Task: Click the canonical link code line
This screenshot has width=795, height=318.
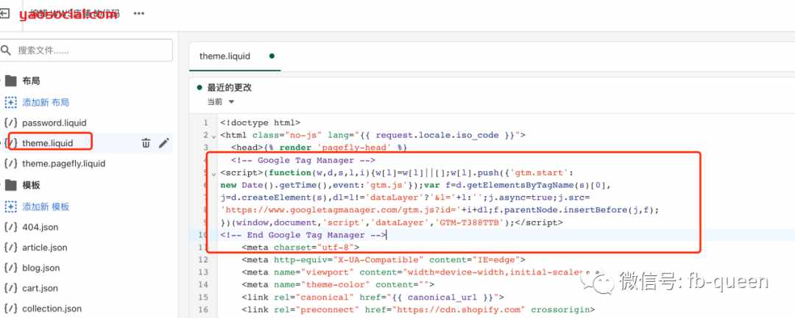Action: (x=372, y=297)
